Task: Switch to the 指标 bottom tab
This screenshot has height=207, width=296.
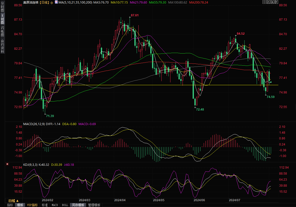Action: pos(10,205)
